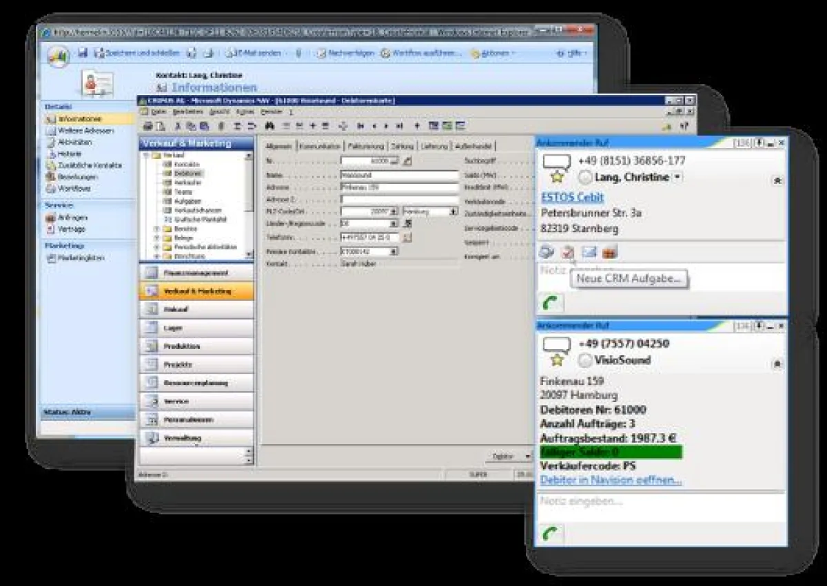The image size is (827, 586).
Task: Open the Länder-/Regionscode lookup arrow
Action: click(x=394, y=224)
